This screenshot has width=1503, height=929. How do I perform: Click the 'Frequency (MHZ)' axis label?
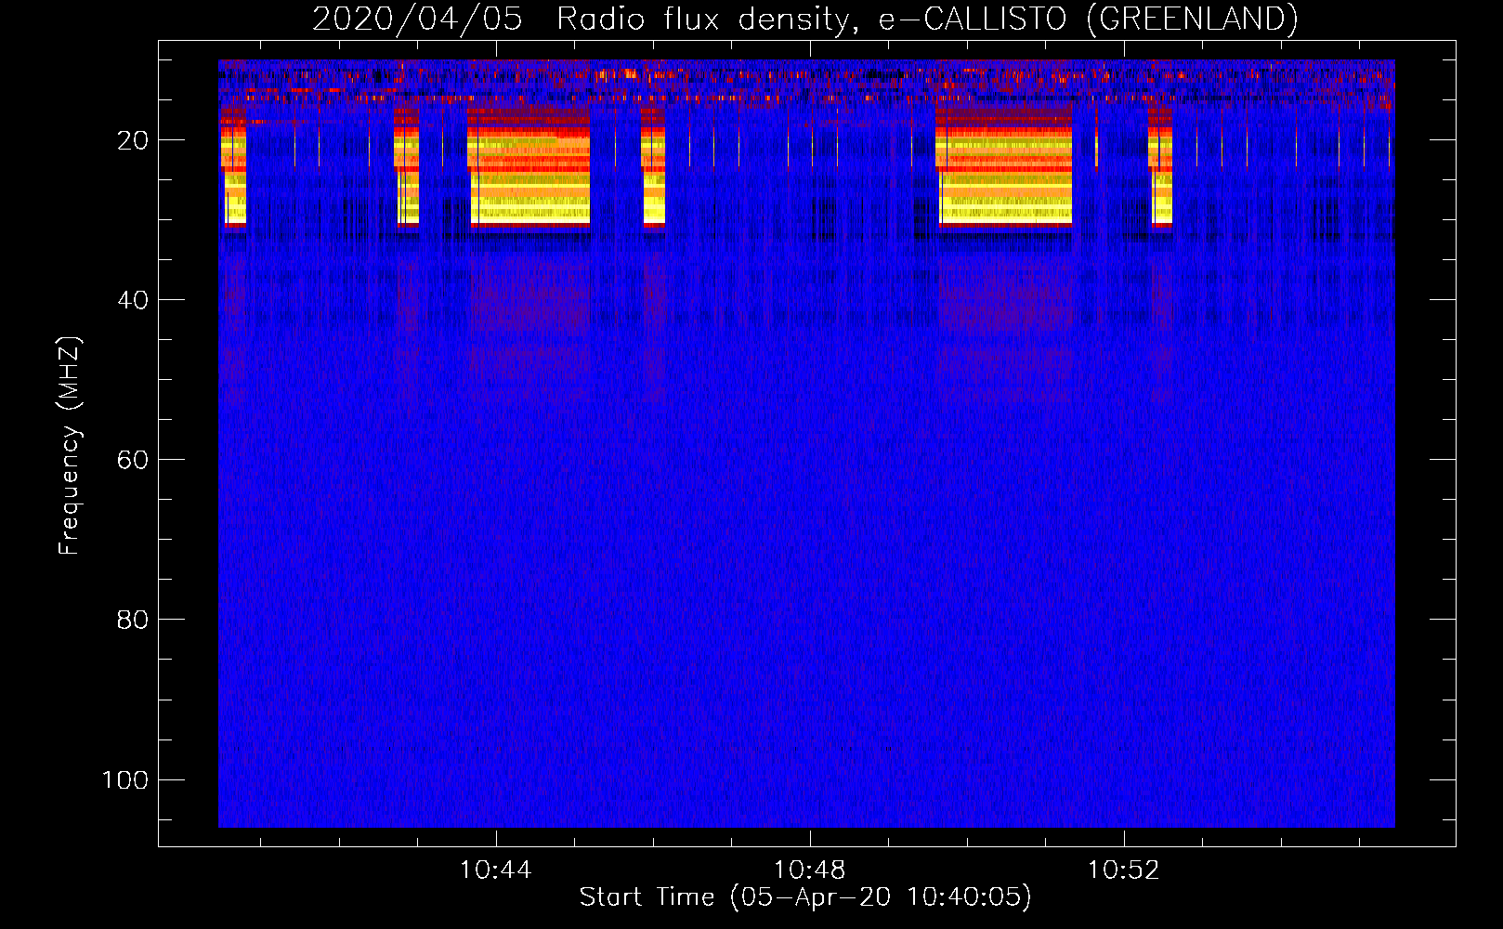click(70, 446)
